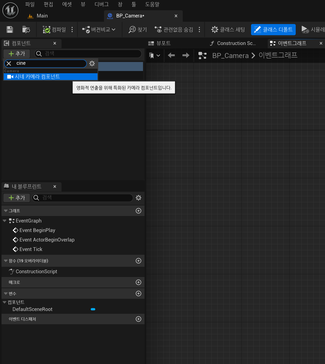The image size is (325, 364).
Task: Close the 컴포넌트 panel
Action: (x=55, y=43)
